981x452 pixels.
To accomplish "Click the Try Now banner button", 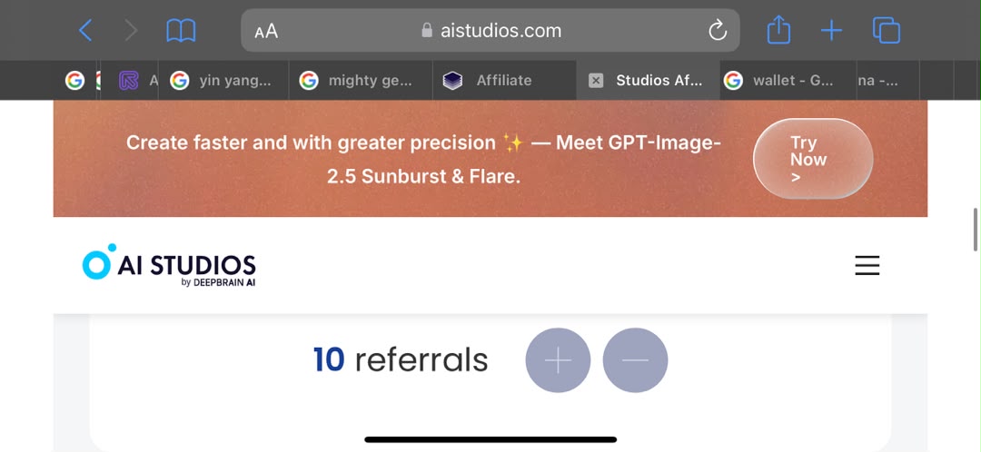I will tap(813, 159).
